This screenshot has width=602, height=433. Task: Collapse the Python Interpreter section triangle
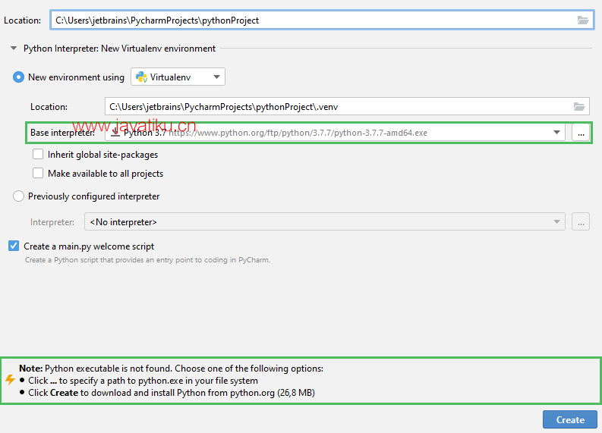(13, 49)
